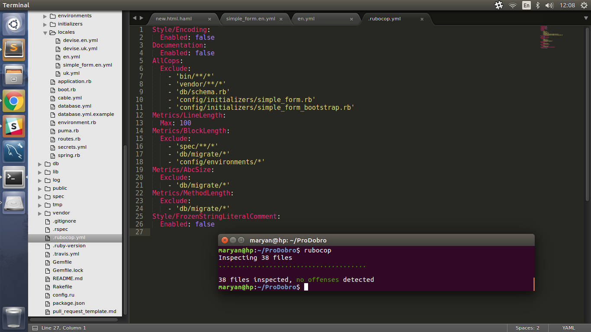591x332 pixels.
Task: Open routes.rb file
Action: tap(69, 139)
